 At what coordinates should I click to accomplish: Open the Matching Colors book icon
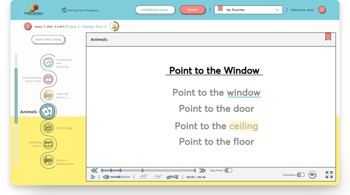pyautogui.click(x=48, y=144)
